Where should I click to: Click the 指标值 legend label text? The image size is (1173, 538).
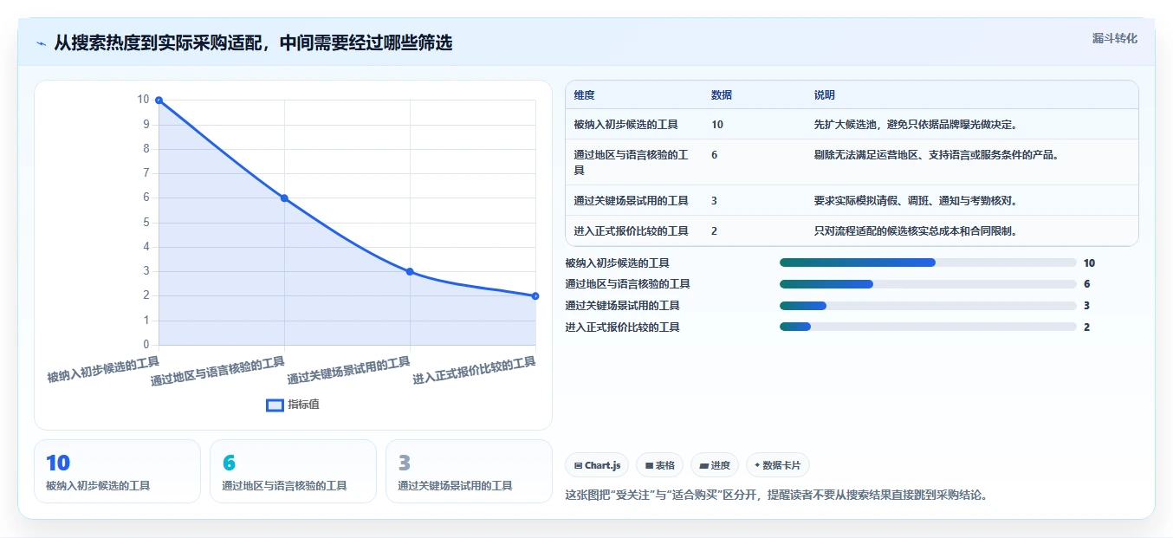pos(303,405)
